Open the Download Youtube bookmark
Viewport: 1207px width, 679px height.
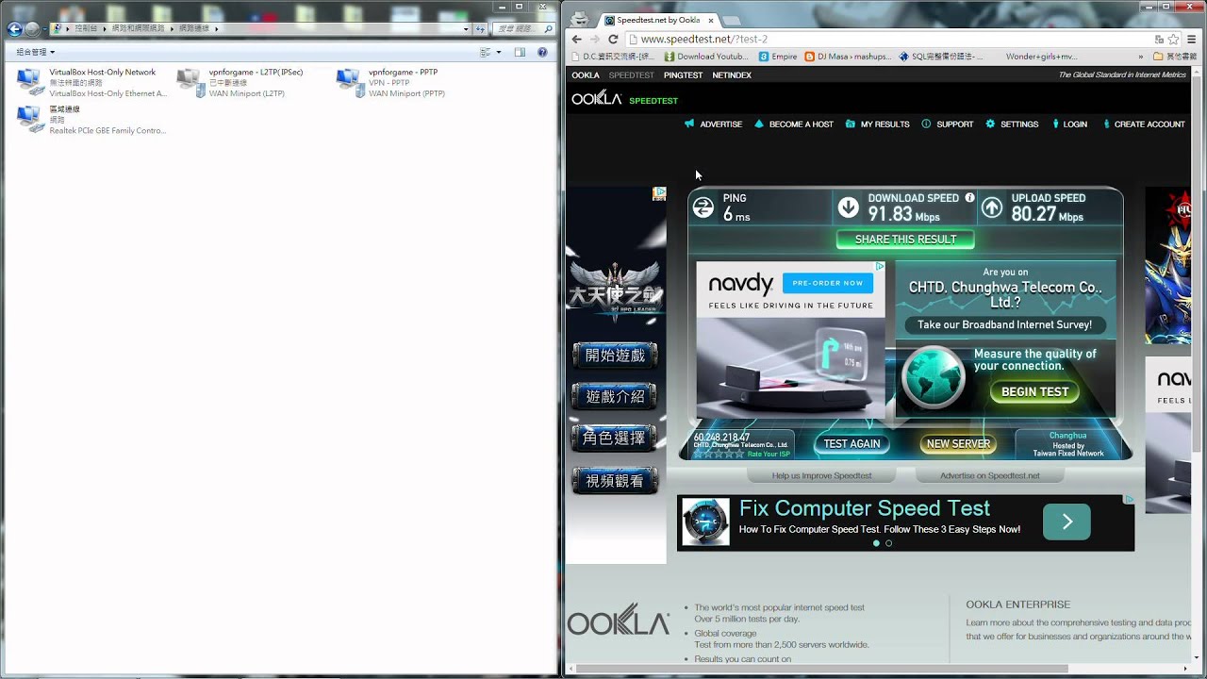tap(706, 57)
